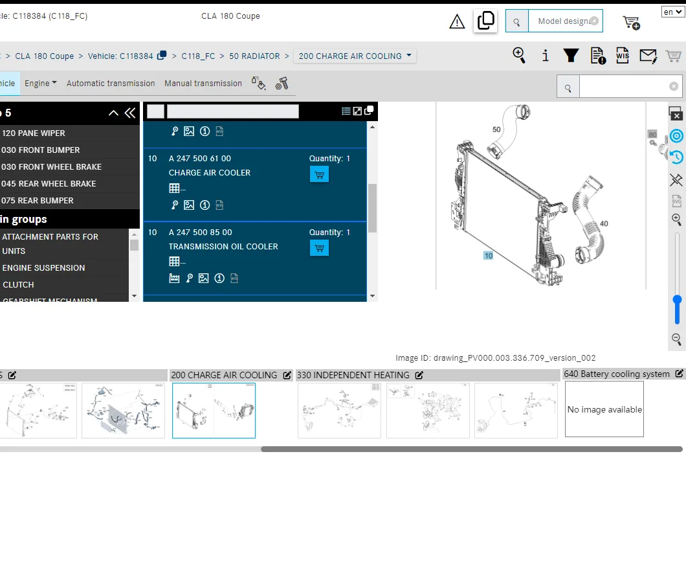Viewport: 686px width, 568px height.
Task: Click the horizontal thumbnail strip scrollbar
Action: 472,449
